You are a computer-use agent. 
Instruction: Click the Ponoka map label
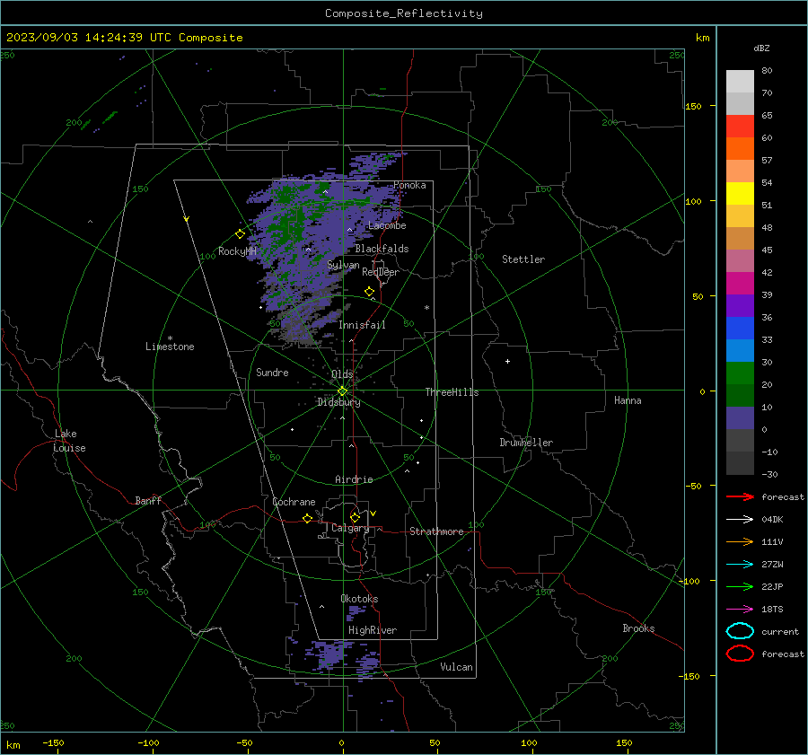409,185
